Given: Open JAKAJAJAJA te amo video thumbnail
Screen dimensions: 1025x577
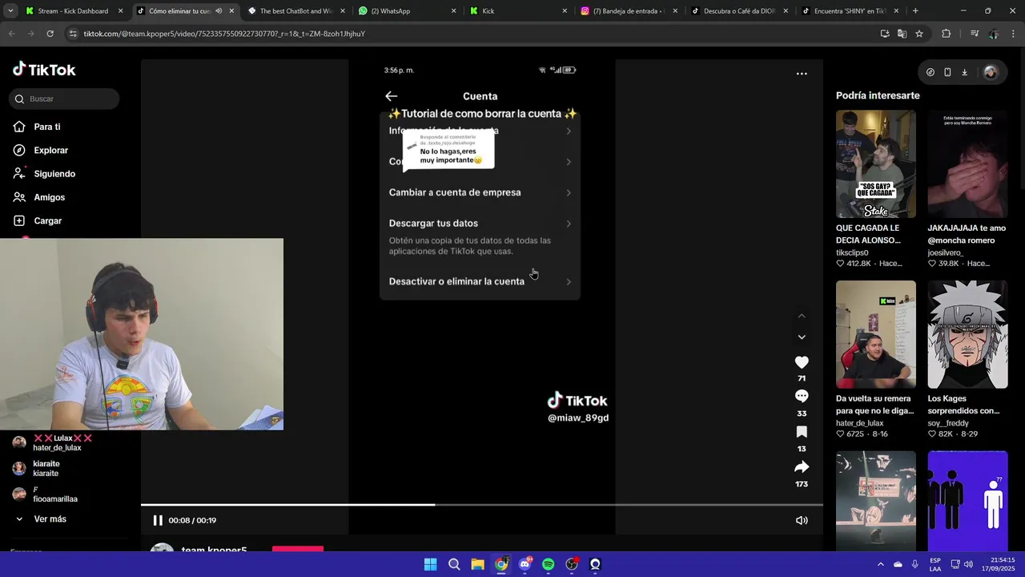Looking at the screenshot, I should click(x=967, y=163).
